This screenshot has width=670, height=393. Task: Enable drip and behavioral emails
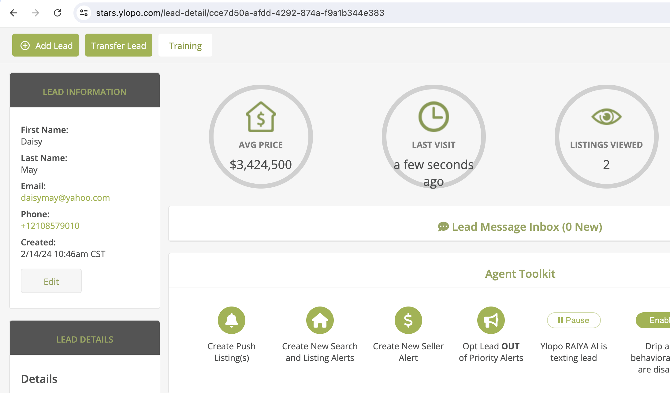(655, 320)
